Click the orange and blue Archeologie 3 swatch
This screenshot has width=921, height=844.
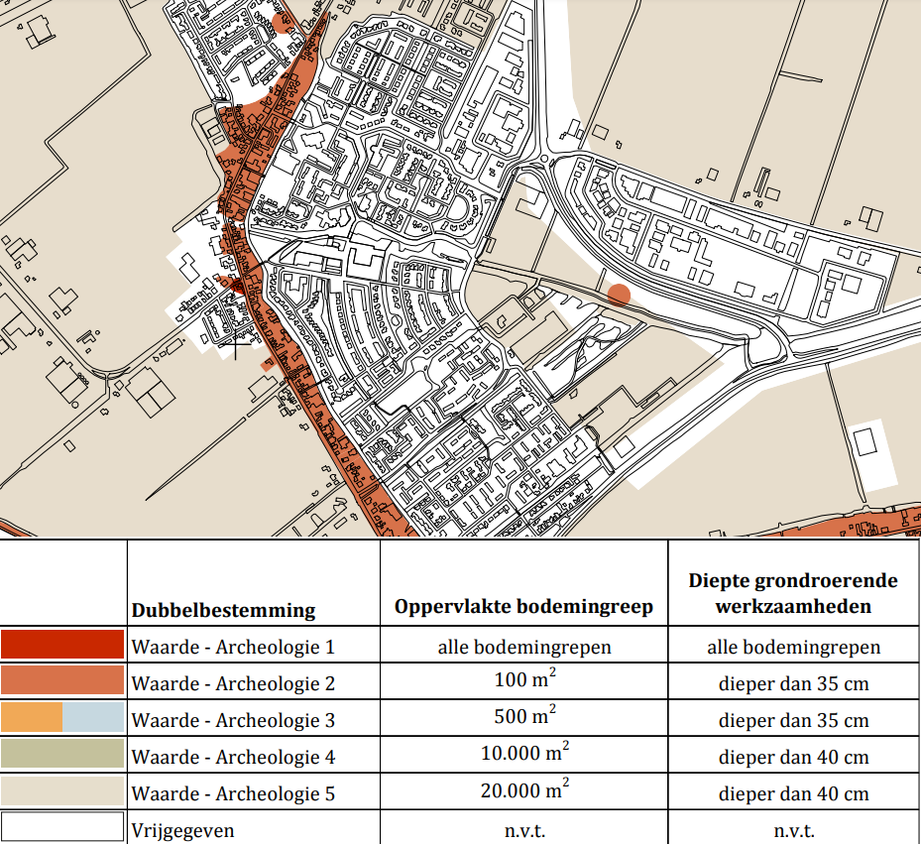pyautogui.click(x=62, y=717)
